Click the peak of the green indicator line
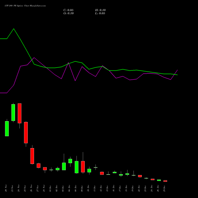This screenshot has height=198, width=198. coord(14,29)
